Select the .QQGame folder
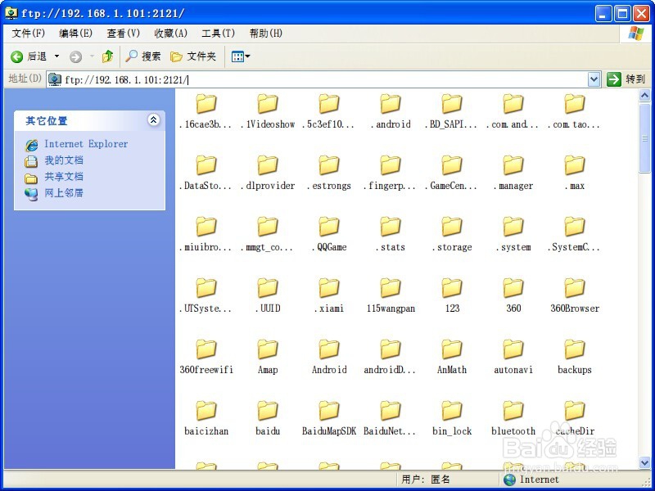The height and width of the screenshot is (491, 655). 329,234
